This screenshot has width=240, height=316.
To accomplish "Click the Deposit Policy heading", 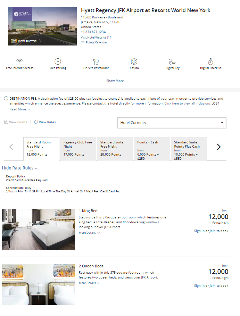I will [16, 176].
